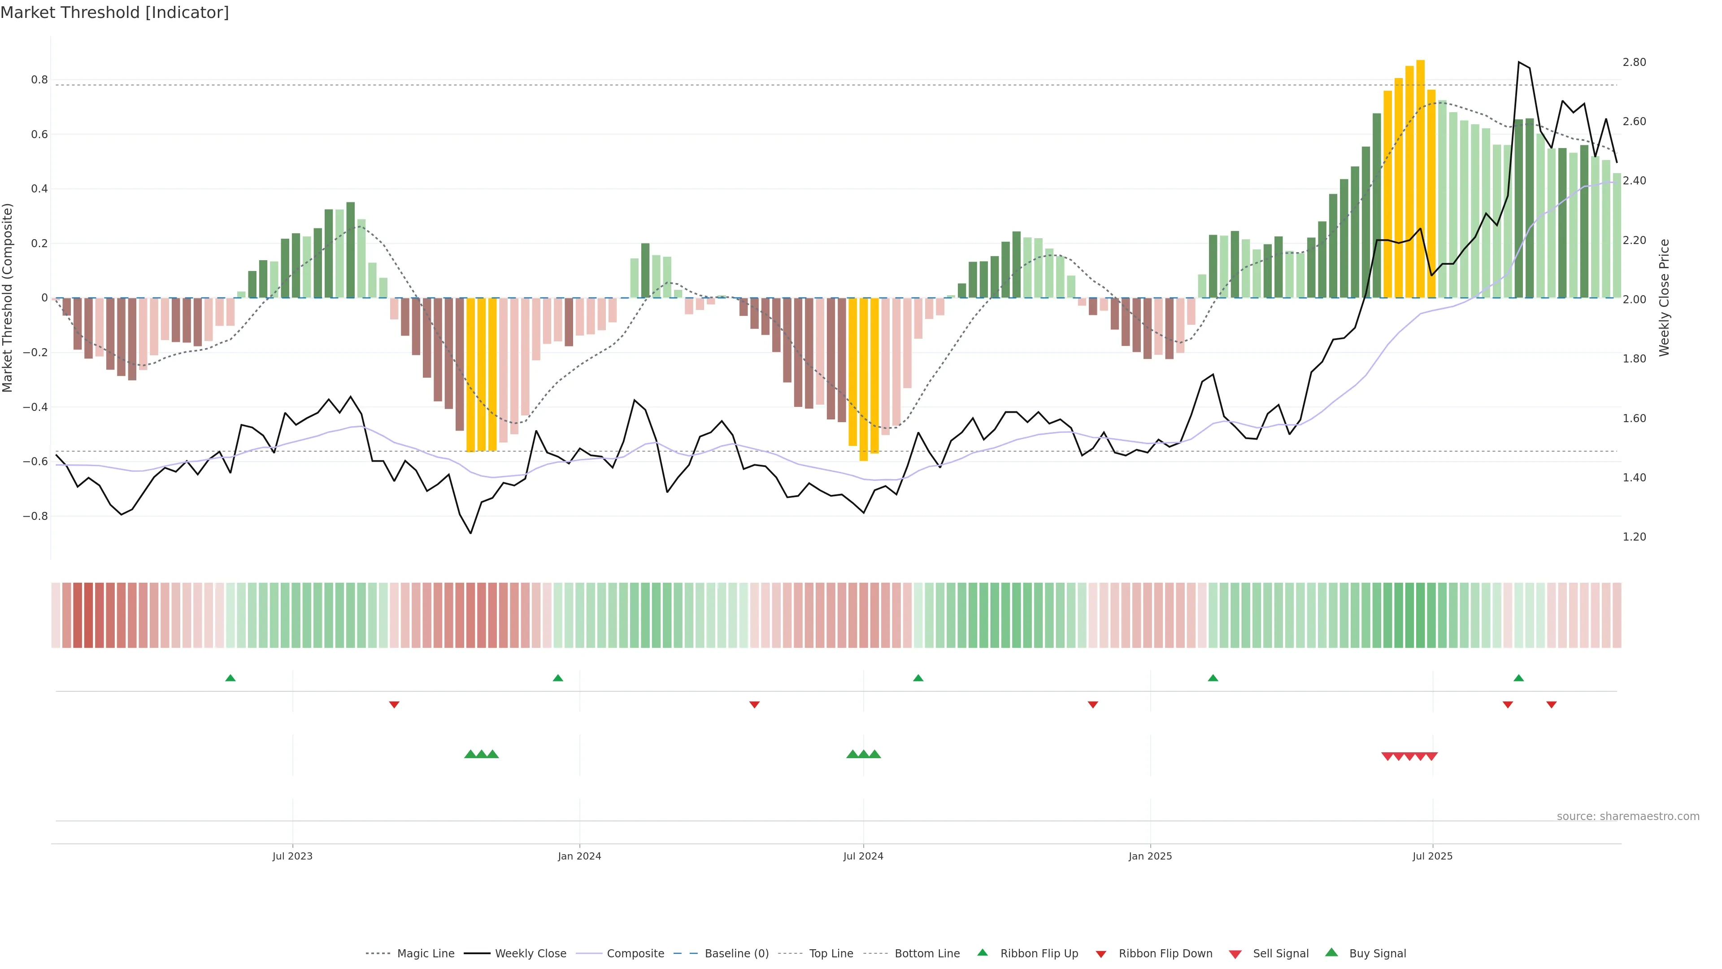Screen dimensions: 1722x969
Task: Click the Jul 2025 x-axis label
Action: click(x=1432, y=856)
